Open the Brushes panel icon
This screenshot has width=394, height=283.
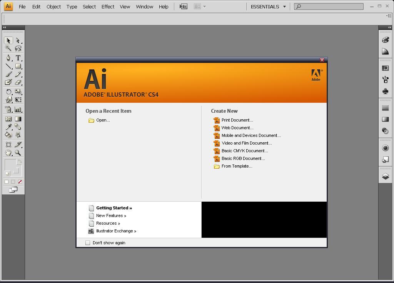[x=385, y=80]
